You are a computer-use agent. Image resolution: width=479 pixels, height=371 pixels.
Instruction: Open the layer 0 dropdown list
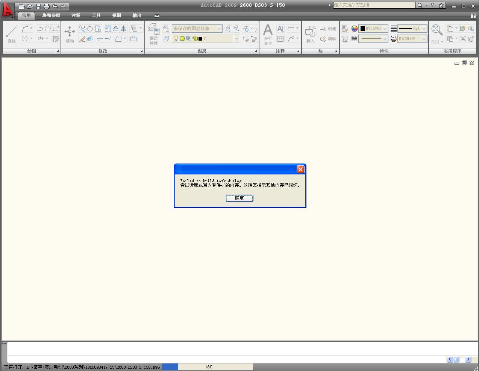tap(206, 38)
